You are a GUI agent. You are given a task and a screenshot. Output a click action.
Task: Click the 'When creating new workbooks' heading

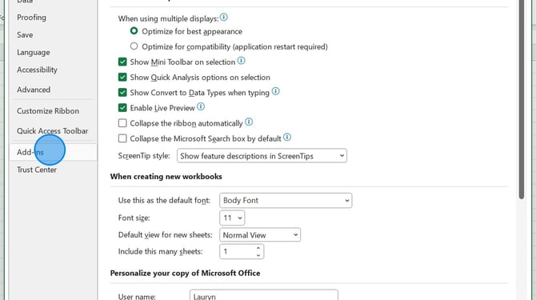166,177
